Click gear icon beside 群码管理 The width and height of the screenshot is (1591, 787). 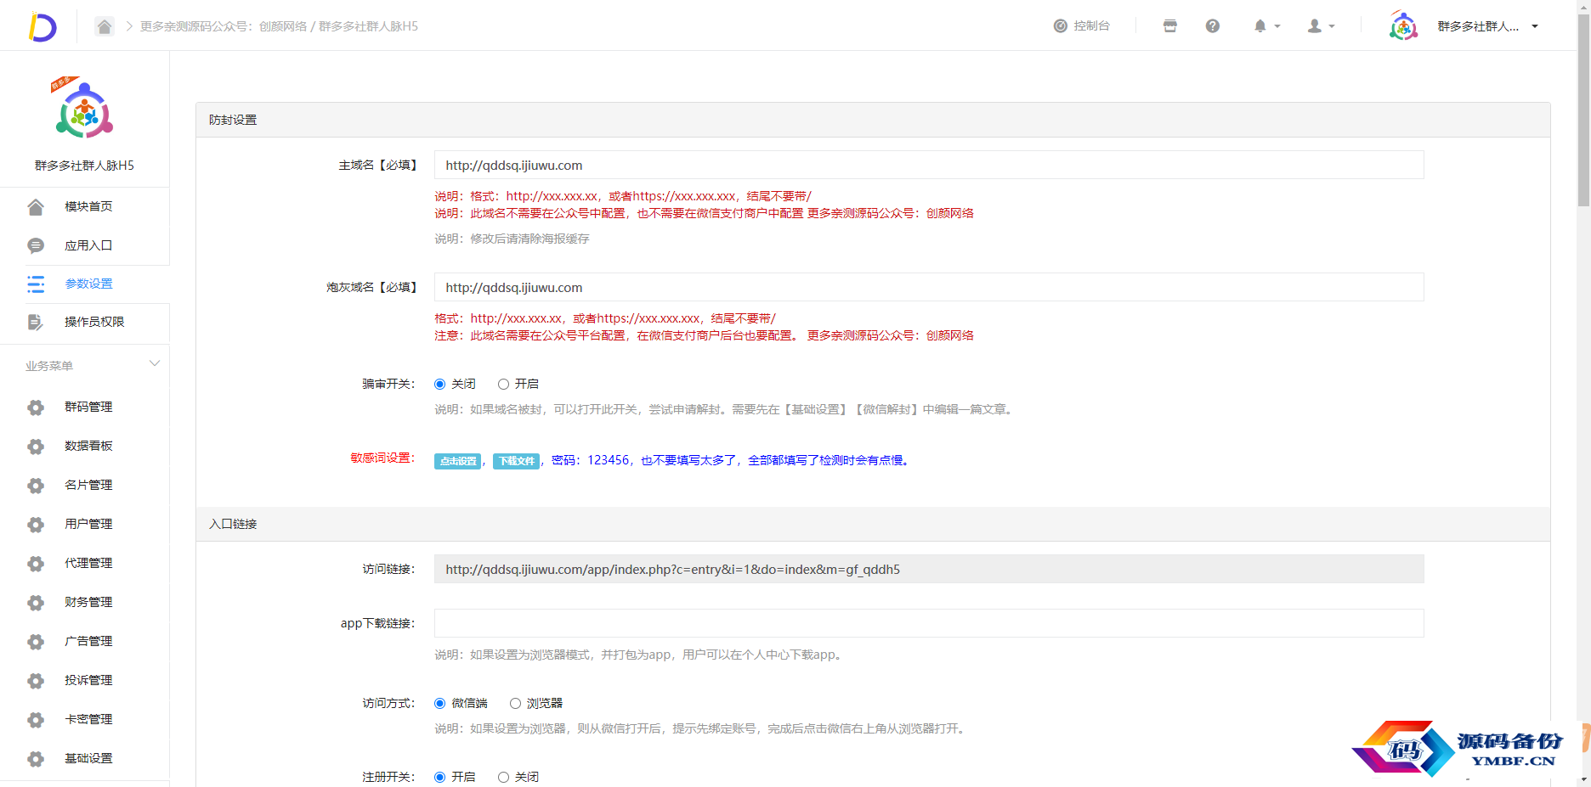(36, 408)
